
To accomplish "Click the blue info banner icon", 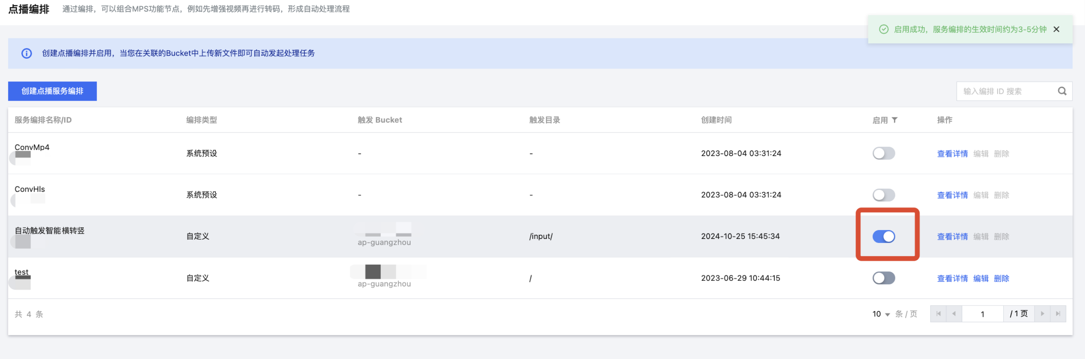I will coord(27,53).
